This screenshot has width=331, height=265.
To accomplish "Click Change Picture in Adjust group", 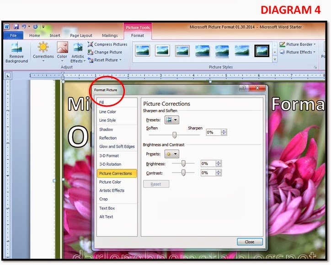I will coord(105,52).
